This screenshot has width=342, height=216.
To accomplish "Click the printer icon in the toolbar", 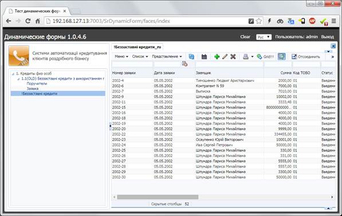I will click(x=246, y=57).
